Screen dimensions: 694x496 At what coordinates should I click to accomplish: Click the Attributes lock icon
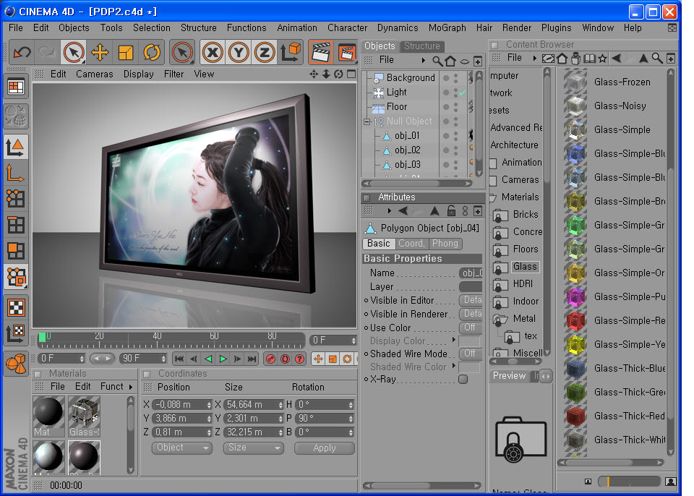[451, 211]
